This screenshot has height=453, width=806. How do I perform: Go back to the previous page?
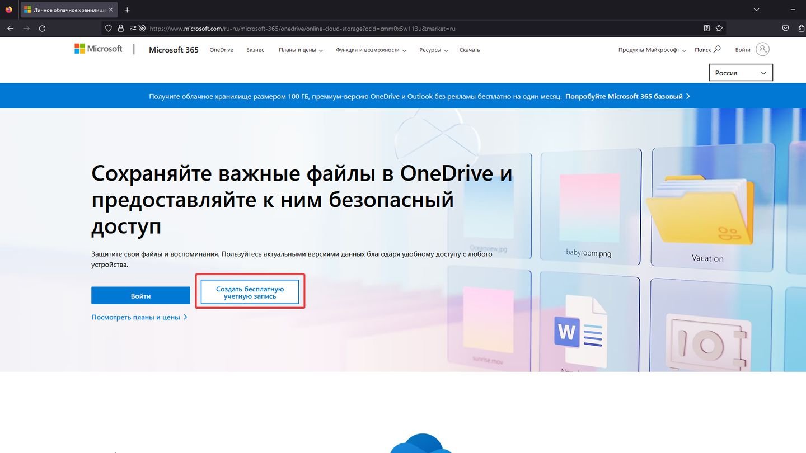[x=10, y=28]
